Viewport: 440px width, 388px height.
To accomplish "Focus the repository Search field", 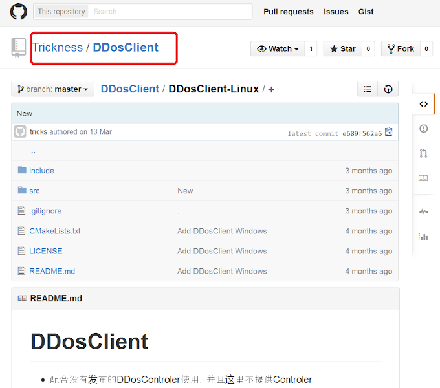I will point(170,12).
